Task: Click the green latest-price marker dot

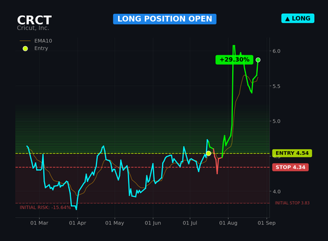Action: (x=258, y=60)
